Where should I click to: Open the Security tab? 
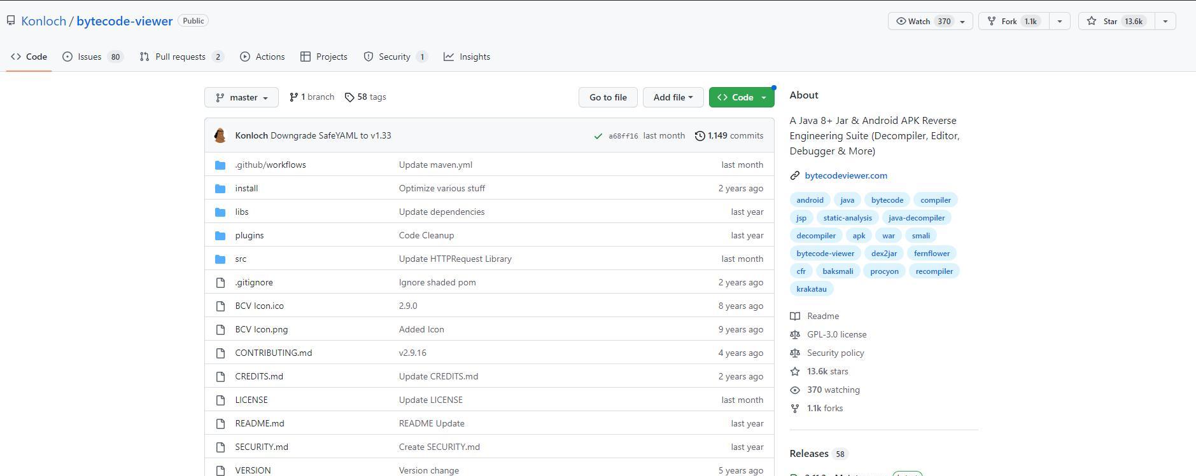click(x=395, y=57)
